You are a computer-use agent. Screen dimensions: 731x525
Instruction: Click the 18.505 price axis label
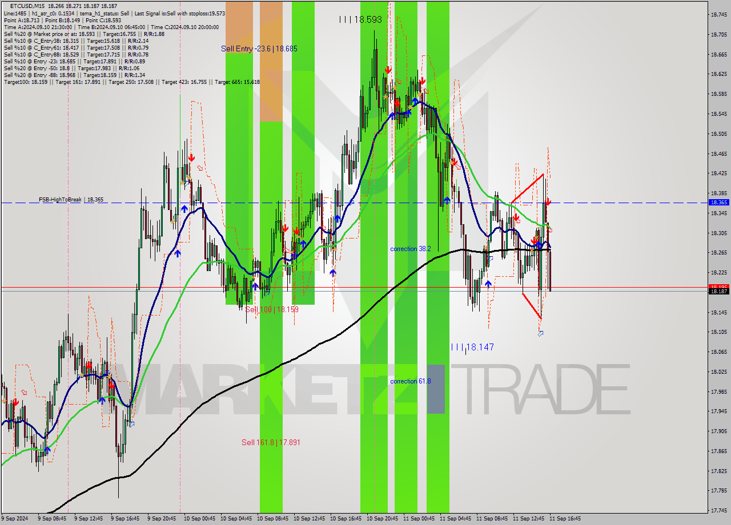[718, 134]
